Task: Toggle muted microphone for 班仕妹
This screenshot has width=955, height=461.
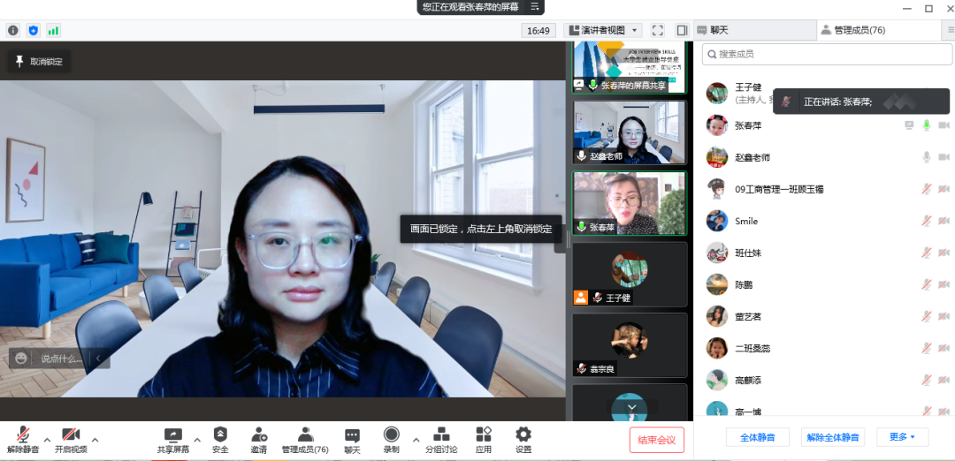Action: click(927, 253)
